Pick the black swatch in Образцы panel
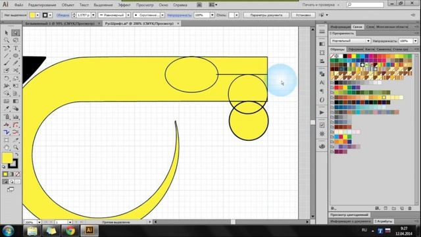Image resolution: width=421 pixels, height=237 pixels. click(x=345, y=56)
